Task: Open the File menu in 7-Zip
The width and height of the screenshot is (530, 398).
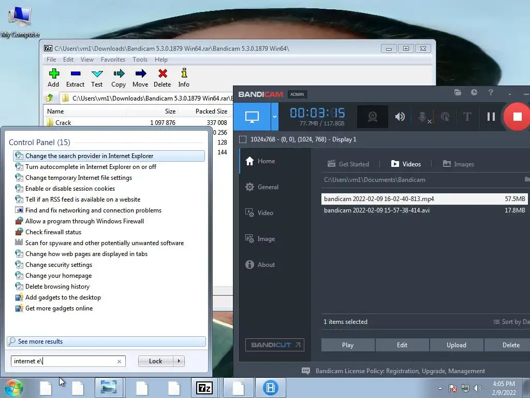Action: [x=51, y=60]
